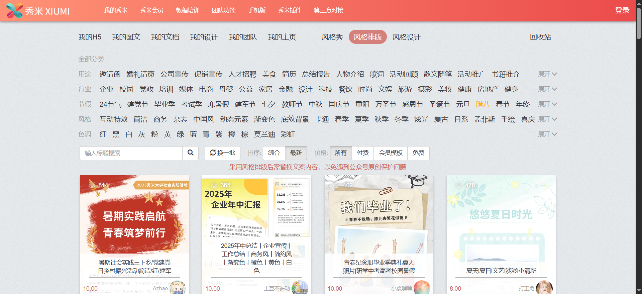Select the 莫兰迪 color tone filter

(x=264, y=134)
